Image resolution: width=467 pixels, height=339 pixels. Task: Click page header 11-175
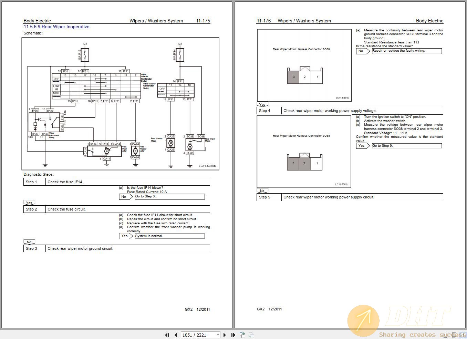(x=203, y=21)
